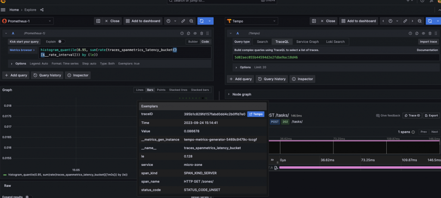Collapse Tempo query row A
Screen dimensions: 441x198
pyautogui.click(x=230, y=33)
